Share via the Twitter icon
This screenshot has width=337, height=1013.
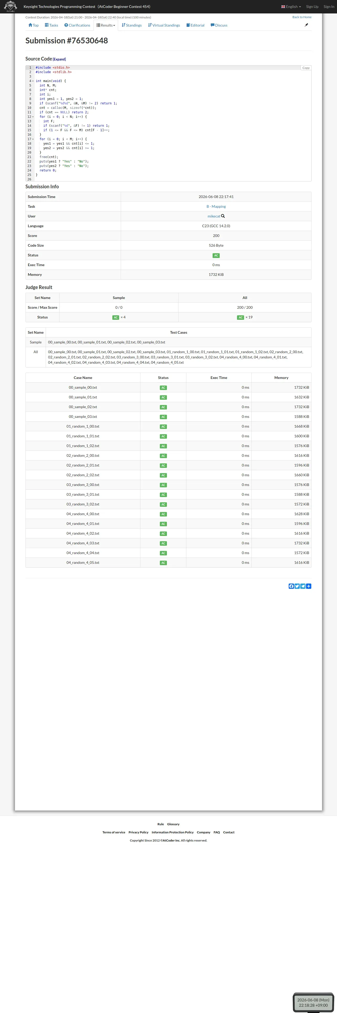tap(297, 586)
